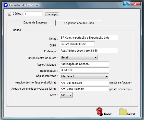Click the yellow folder Salvar icon
Viewport: 144px width, 120px height.
click(x=123, y=112)
